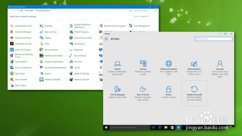Expand the View by Large icons dropdown

point(145,16)
